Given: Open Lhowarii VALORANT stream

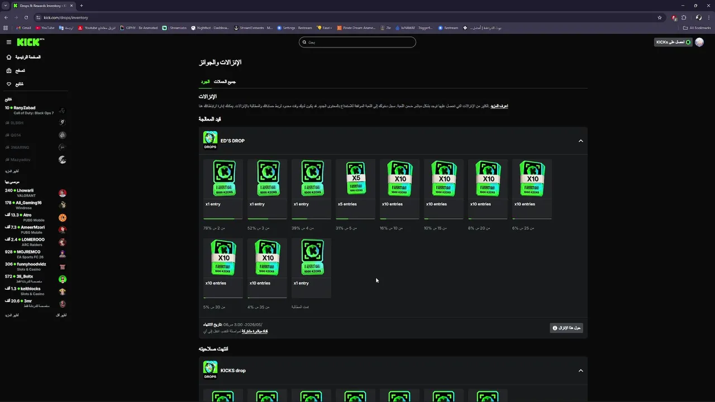Looking at the screenshot, I should [x=35, y=193].
